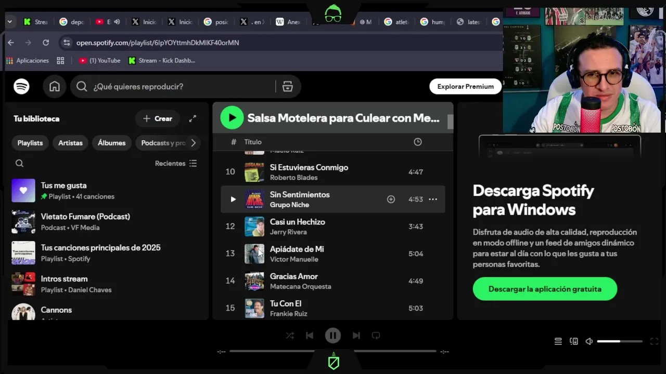This screenshot has height=374, width=666.
Task: Switch to the Kick Stream browser tab
Action: pos(35,22)
